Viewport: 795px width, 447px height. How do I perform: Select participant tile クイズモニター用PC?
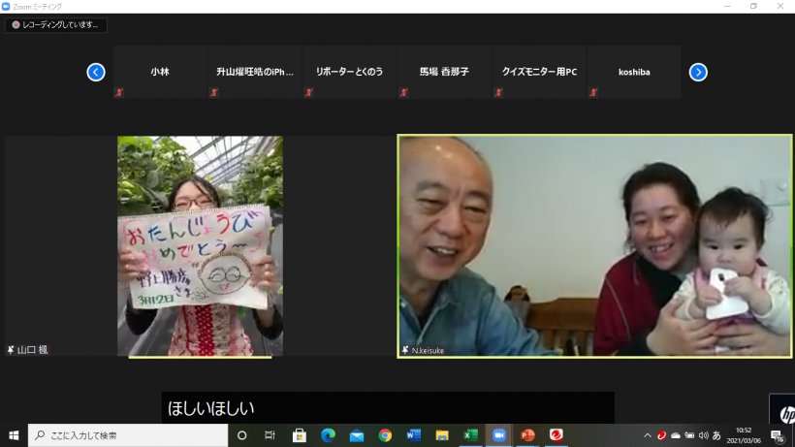tap(539, 73)
